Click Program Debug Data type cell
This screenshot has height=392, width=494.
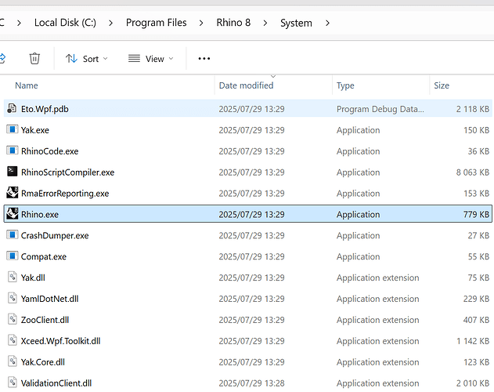pos(380,109)
